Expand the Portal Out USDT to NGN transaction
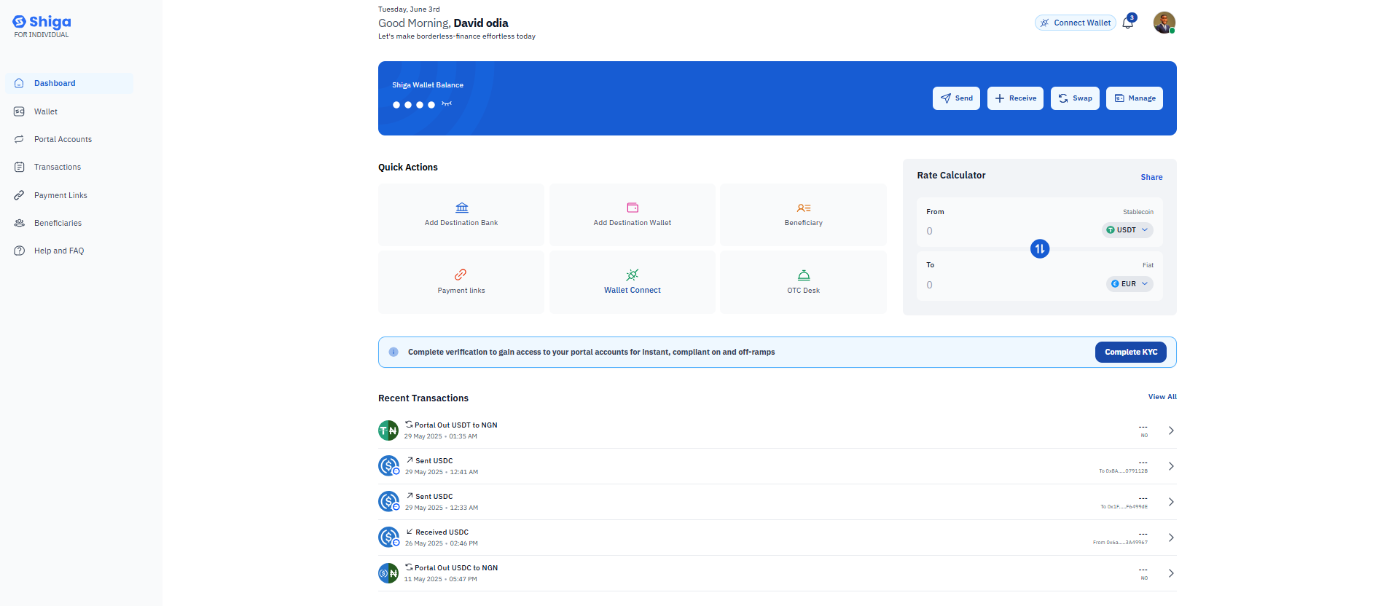Screen dimensions: 1378x606 pos(1171,430)
